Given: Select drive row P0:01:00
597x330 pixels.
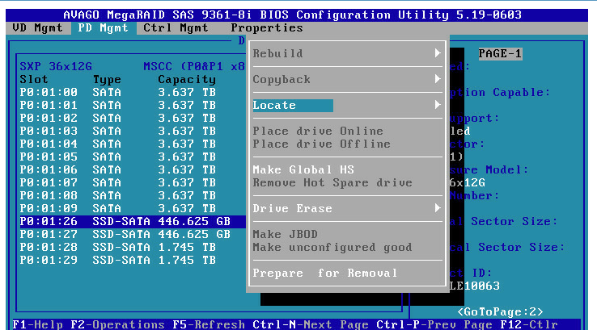Looking at the screenshot, I should tap(133, 92).
